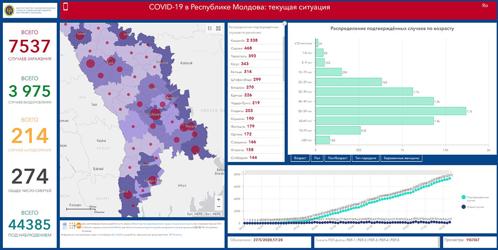Image resolution: width=498 pixels, height=250 pixels.
Task: Zoom in on the map
Action: tap(218, 199)
